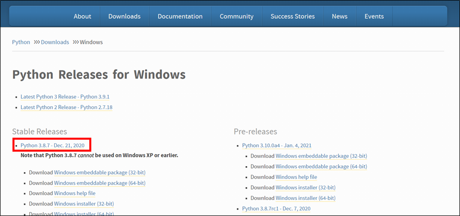Open the About menu

pos(82,16)
